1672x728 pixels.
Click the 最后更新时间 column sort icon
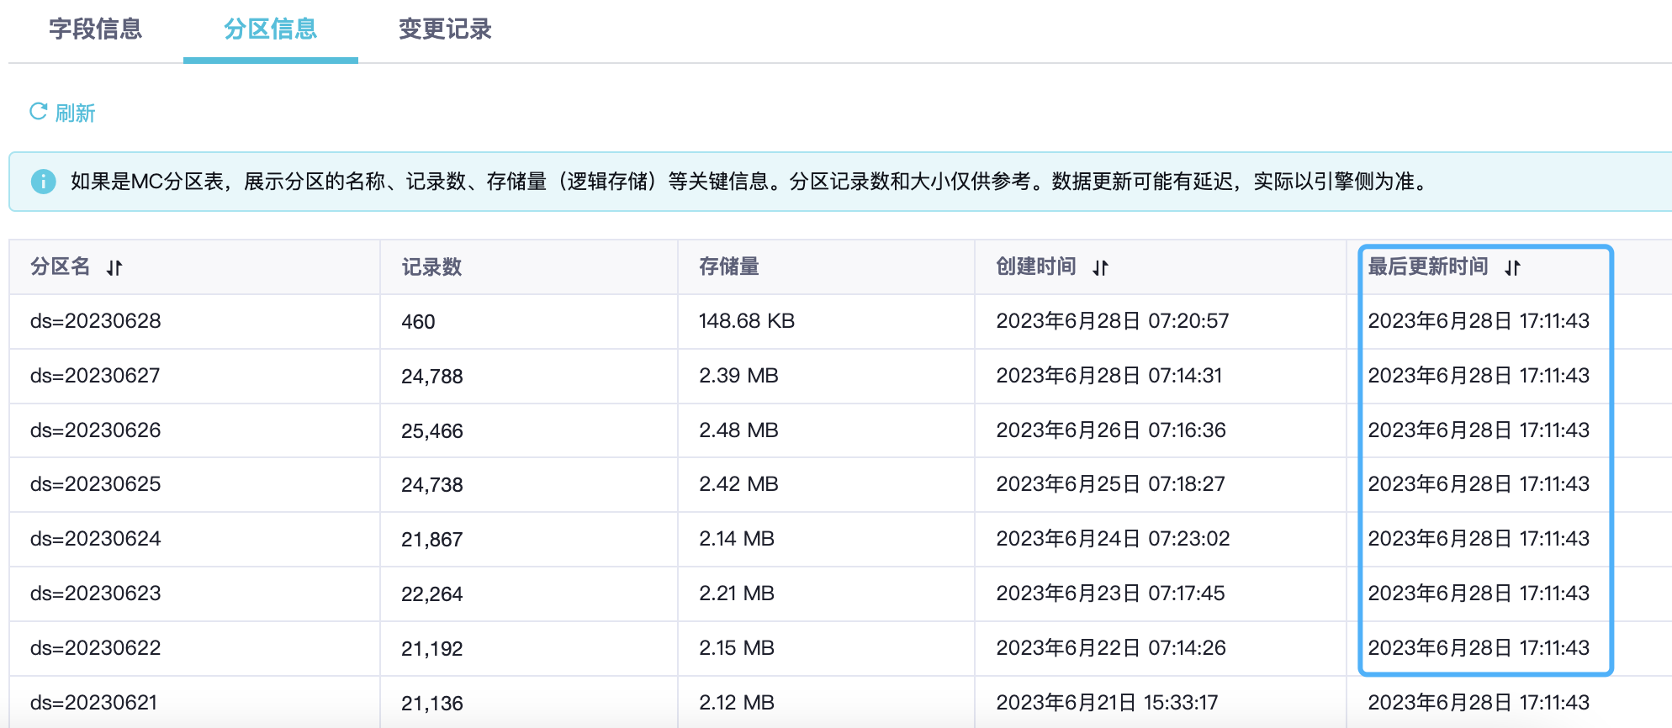[x=1512, y=268]
